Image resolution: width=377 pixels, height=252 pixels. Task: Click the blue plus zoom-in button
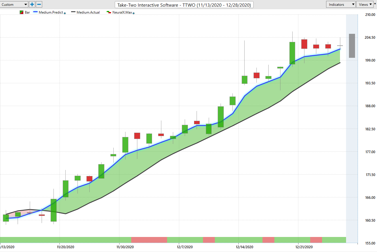pyautogui.click(x=32, y=5)
